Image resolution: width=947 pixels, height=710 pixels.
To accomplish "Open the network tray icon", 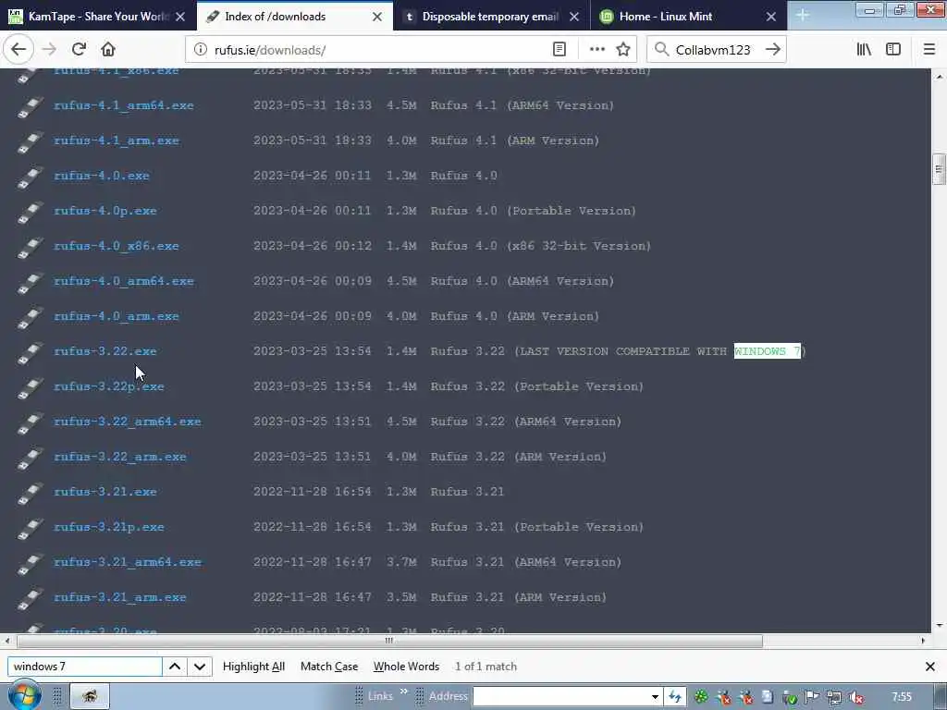I will pos(834,697).
